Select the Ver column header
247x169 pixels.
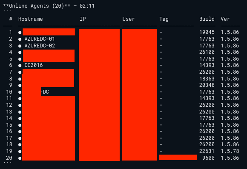(x=225, y=19)
